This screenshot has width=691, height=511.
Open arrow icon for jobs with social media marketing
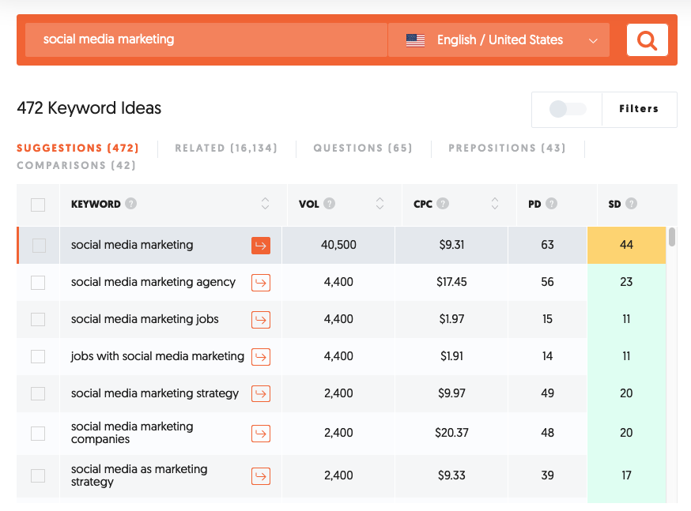(x=261, y=356)
